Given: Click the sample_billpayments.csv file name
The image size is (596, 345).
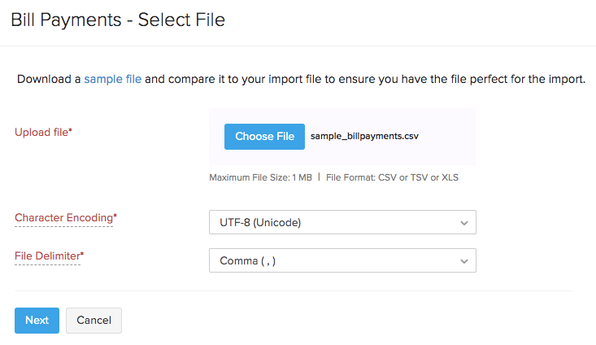Looking at the screenshot, I should point(364,137).
